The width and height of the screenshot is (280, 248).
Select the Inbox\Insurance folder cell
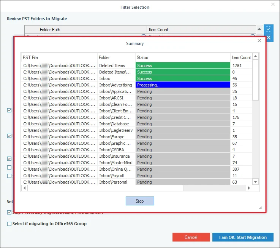click(x=116, y=156)
